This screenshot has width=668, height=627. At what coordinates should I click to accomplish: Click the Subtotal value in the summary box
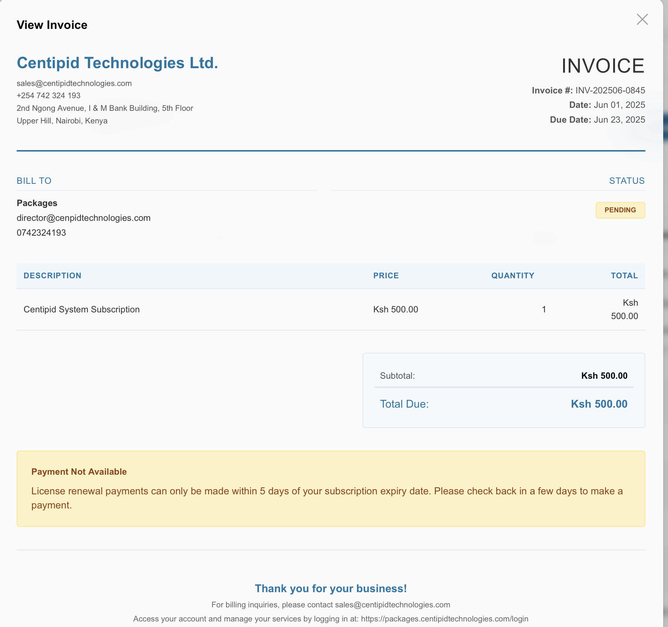pos(604,376)
